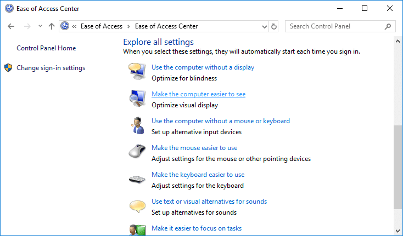Click the magnifier icon for easier to see

136,99
